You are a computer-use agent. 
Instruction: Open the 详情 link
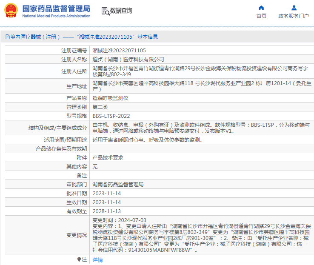point(98,259)
